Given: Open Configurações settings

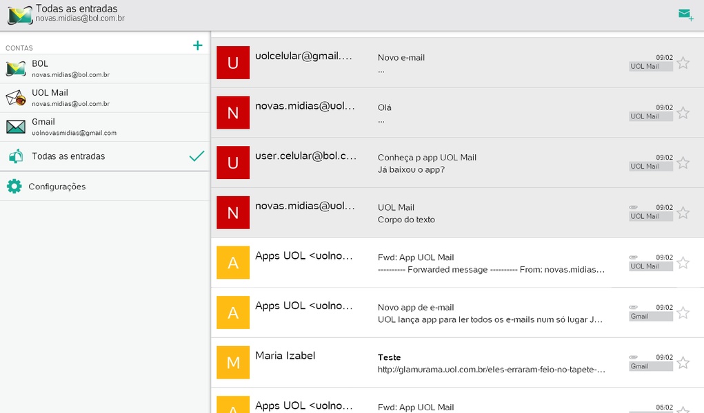Looking at the screenshot, I should 105,186.
